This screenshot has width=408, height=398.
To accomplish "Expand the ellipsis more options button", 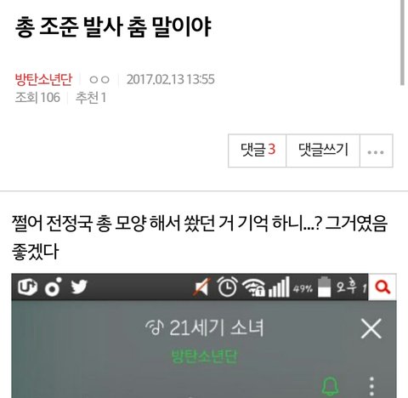I will tap(376, 151).
